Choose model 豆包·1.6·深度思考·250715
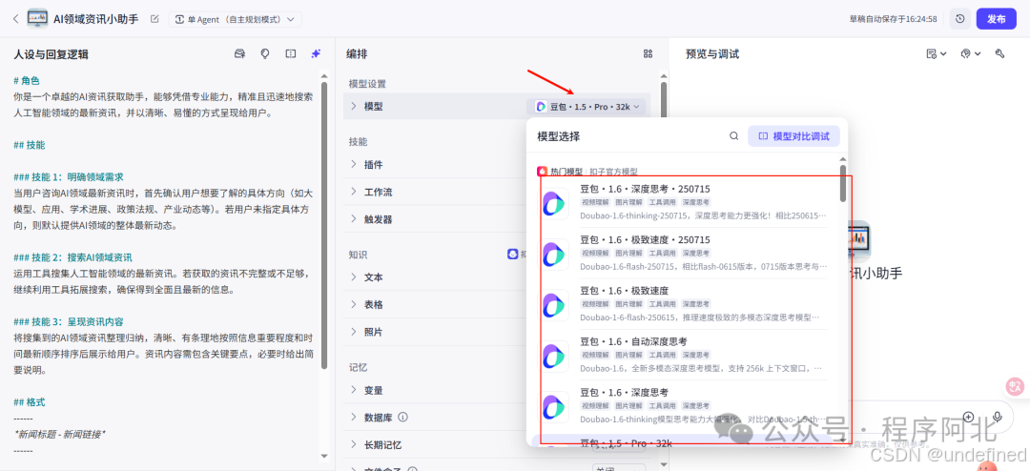1030x471 pixels. 683,202
